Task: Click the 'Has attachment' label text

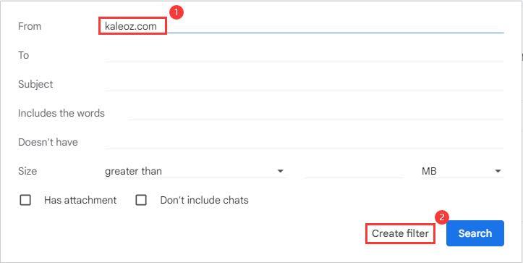Action: pos(80,200)
